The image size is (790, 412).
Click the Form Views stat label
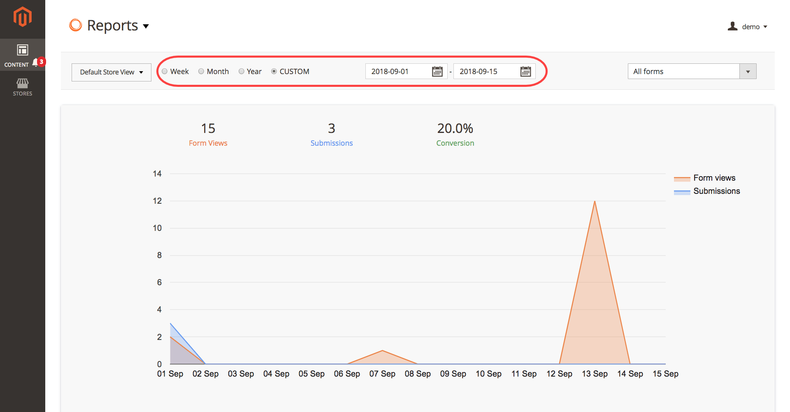pyautogui.click(x=208, y=143)
